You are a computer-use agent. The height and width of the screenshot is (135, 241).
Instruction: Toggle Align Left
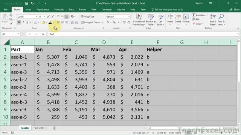[x=58, y=22]
